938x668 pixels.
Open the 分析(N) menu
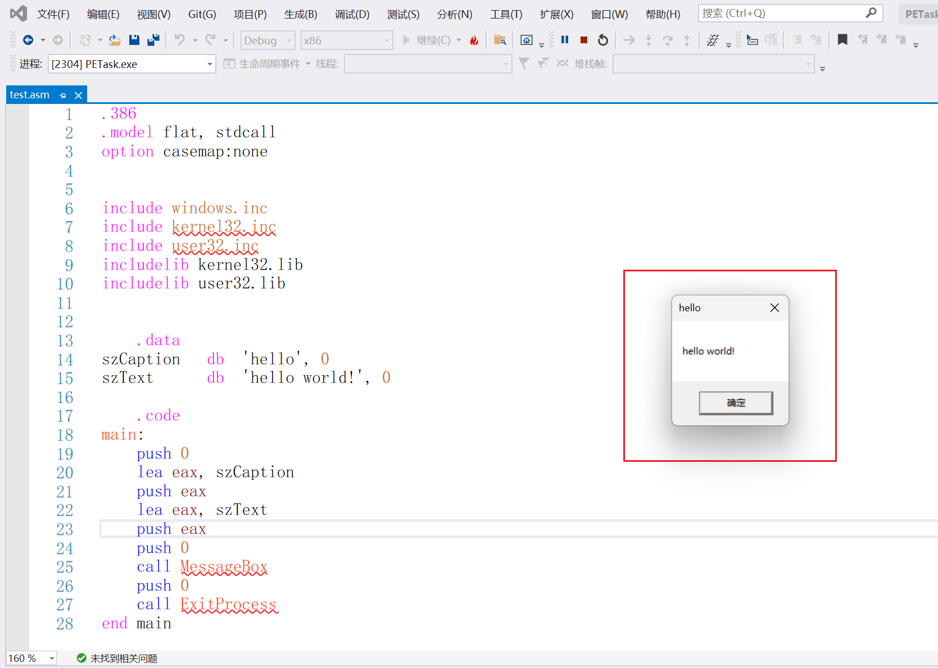455,14
